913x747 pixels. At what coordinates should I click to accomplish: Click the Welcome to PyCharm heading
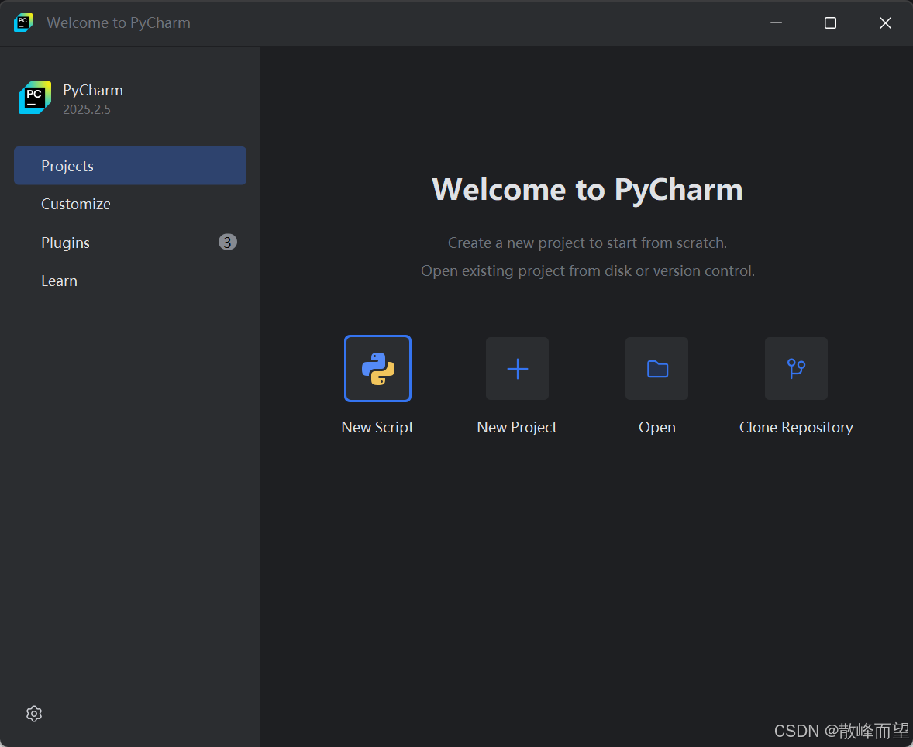pos(587,190)
